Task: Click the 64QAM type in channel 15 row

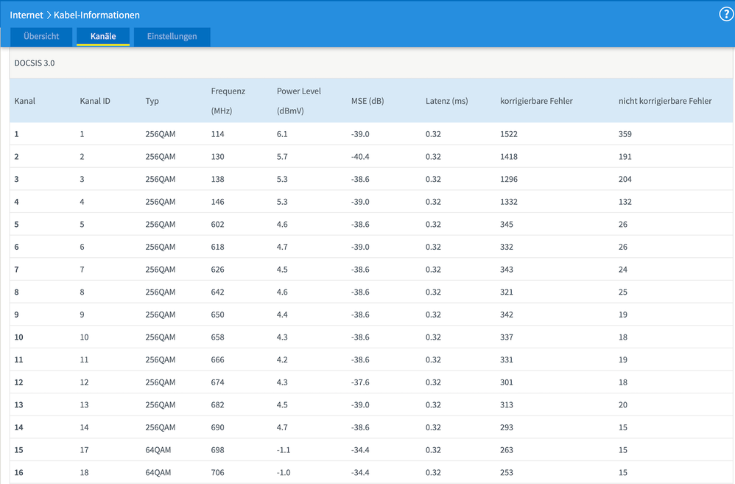Action: [158, 450]
